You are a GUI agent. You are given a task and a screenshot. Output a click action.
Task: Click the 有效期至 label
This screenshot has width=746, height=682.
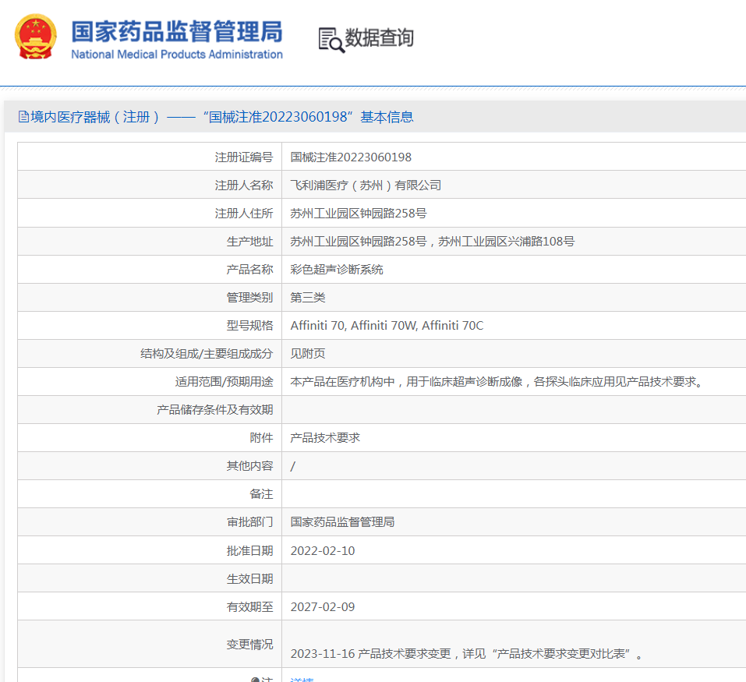tap(249, 607)
